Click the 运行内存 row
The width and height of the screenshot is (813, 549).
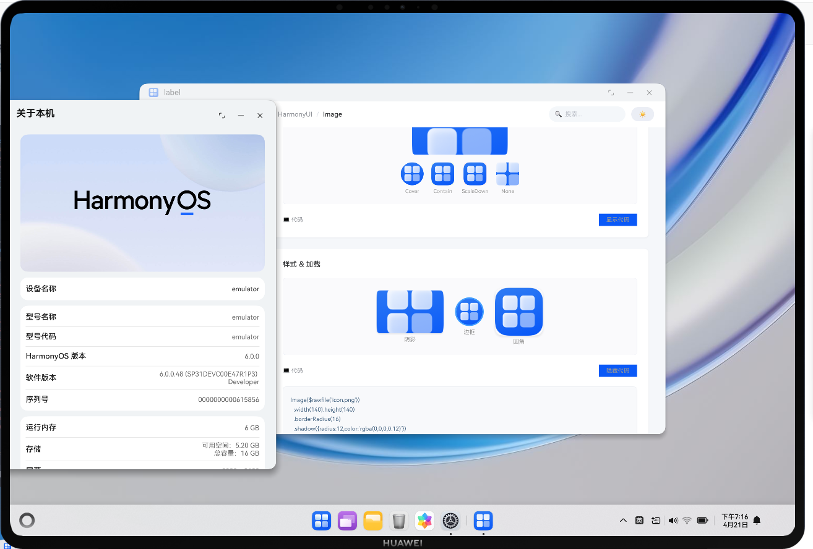(x=142, y=427)
